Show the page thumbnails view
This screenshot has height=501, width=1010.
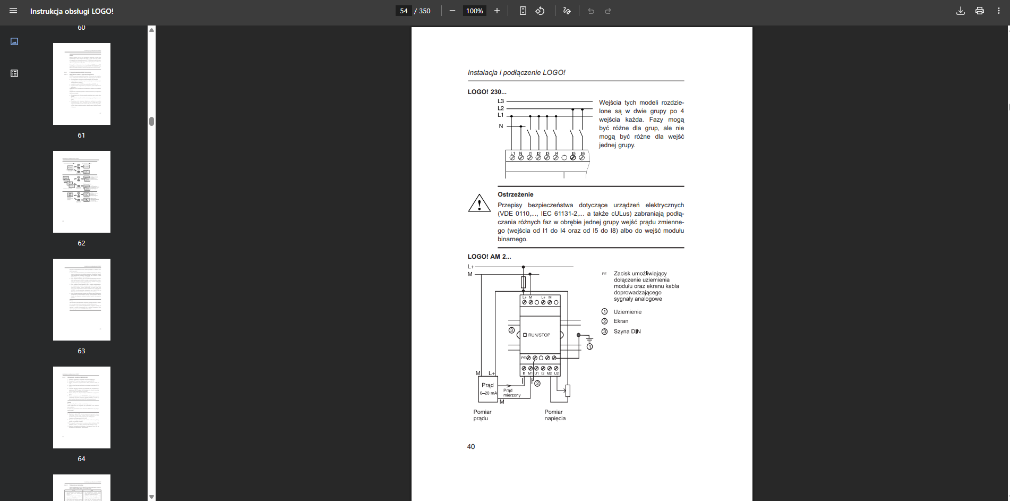pyautogui.click(x=14, y=41)
